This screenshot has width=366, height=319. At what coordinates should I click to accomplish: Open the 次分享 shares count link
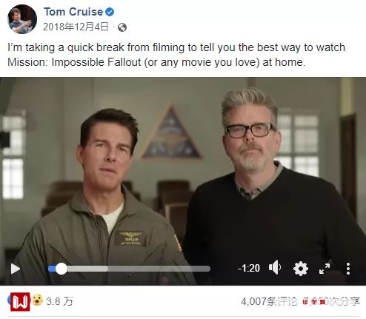click(x=331, y=301)
